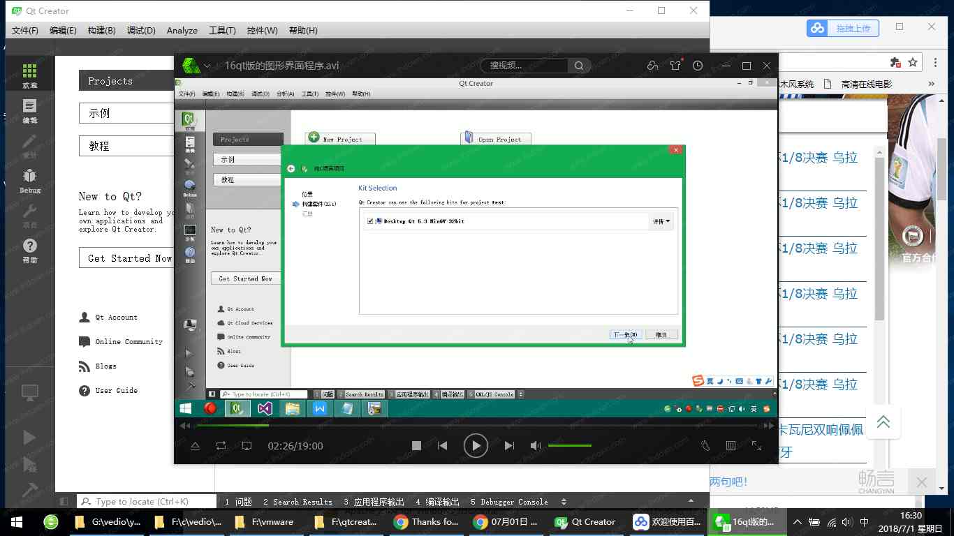The image size is (954, 536).
Task: Click the rewind arrows at progress bar start
Action: click(x=185, y=425)
